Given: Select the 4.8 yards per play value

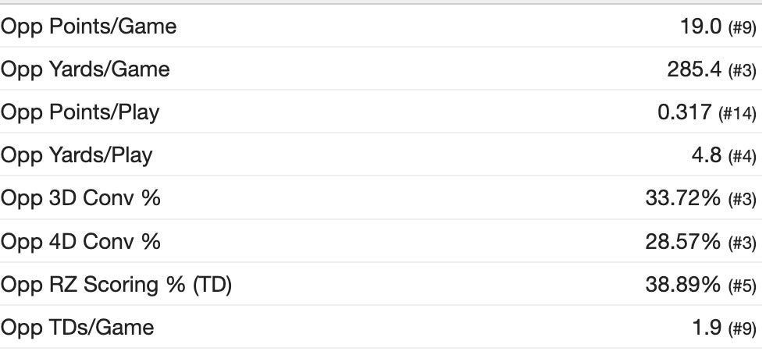Looking at the screenshot, I should click(x=707, y=155).
